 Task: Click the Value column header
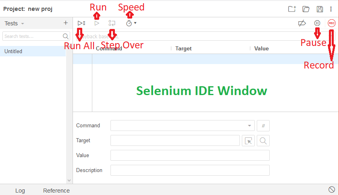tap(261, 48)
